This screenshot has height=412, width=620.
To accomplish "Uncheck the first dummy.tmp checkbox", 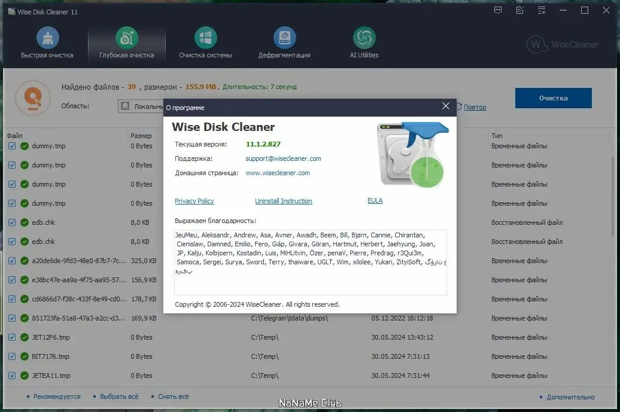I will 12,146.
